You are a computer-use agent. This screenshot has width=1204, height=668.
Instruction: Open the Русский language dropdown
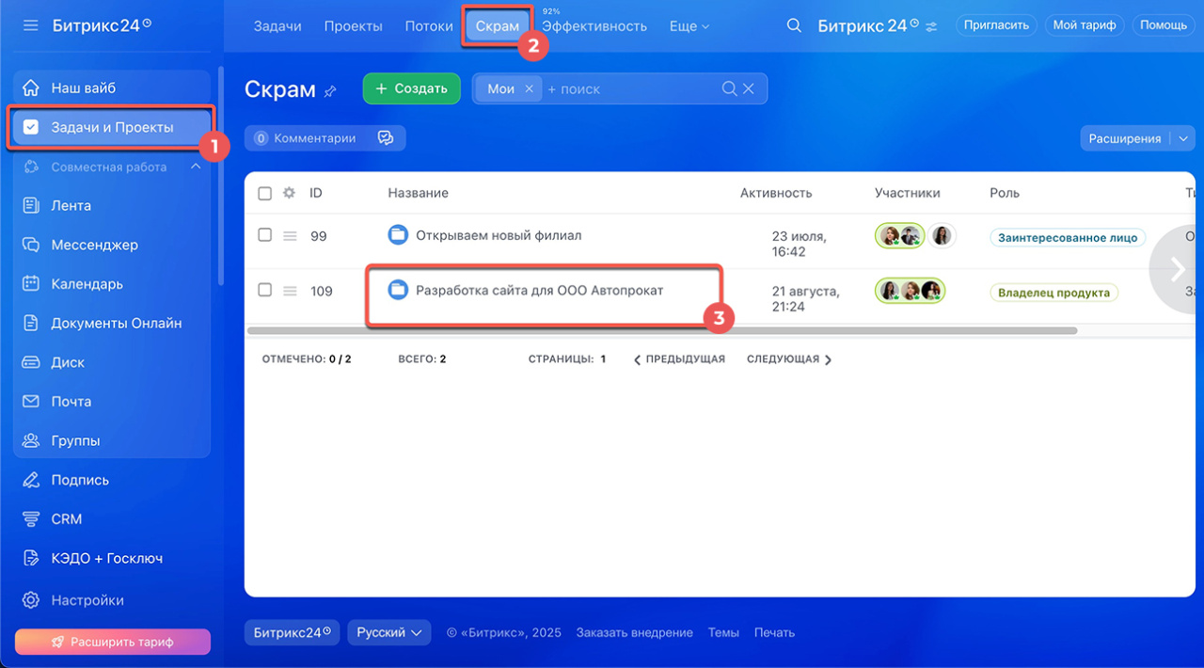point(389,632)
